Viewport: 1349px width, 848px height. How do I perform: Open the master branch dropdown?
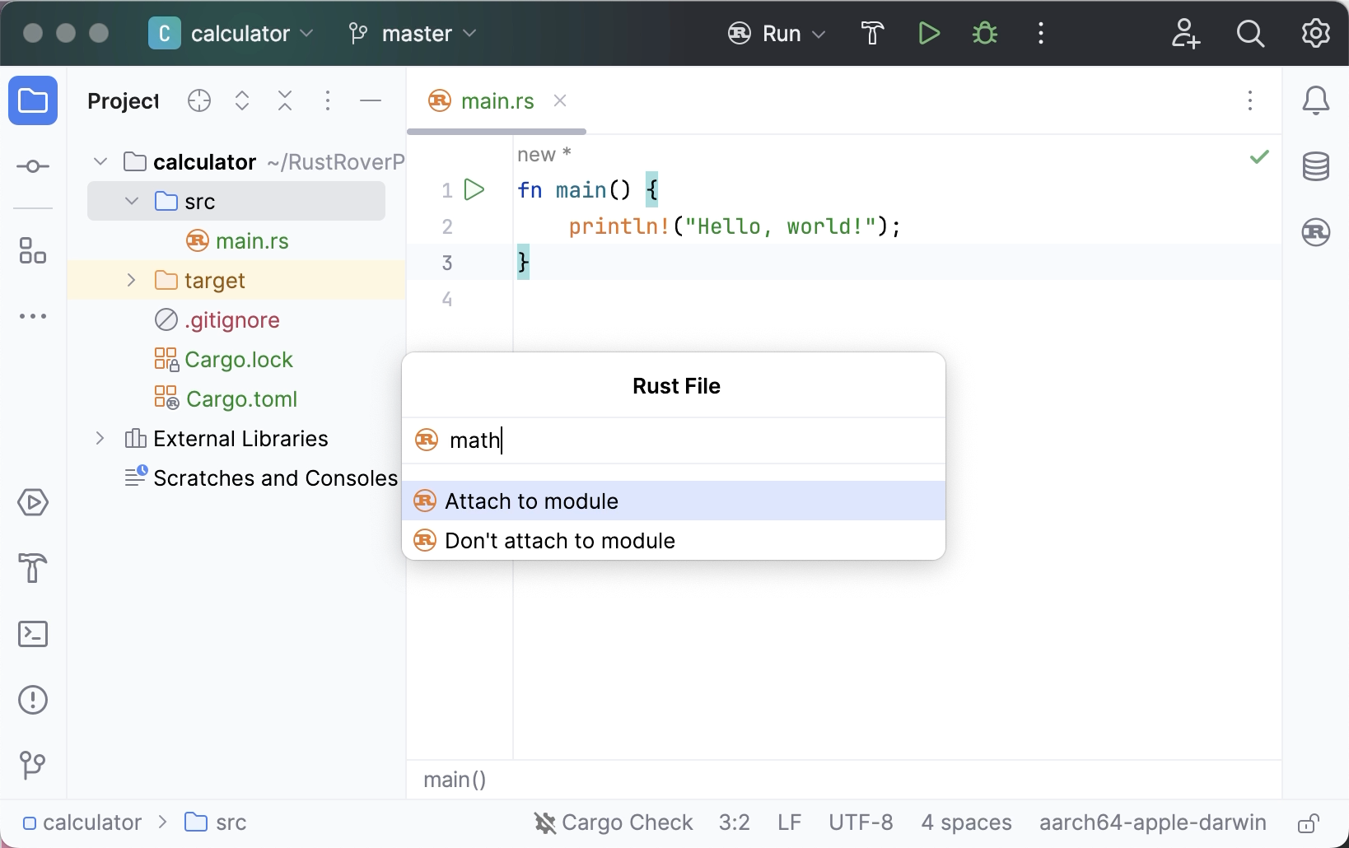[413, 33]
